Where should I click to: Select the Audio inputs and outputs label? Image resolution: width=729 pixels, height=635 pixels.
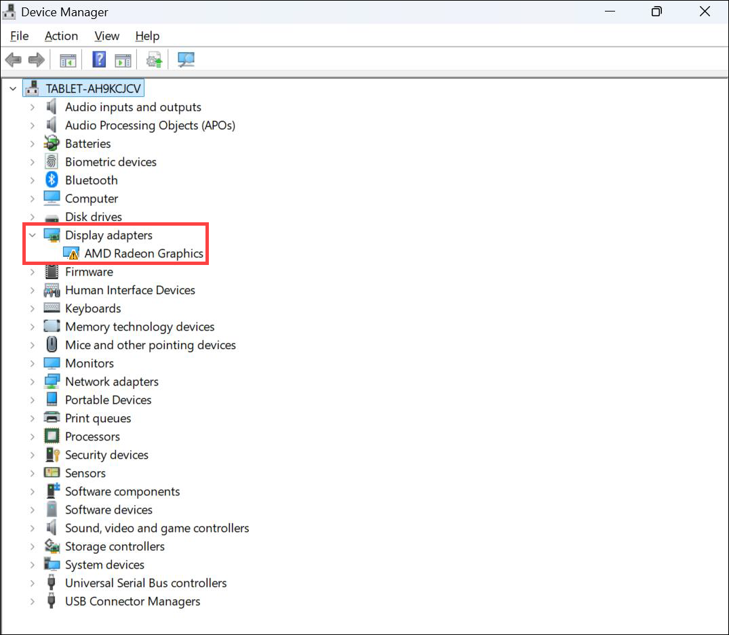pyautogui.click(x=133, y=107)
